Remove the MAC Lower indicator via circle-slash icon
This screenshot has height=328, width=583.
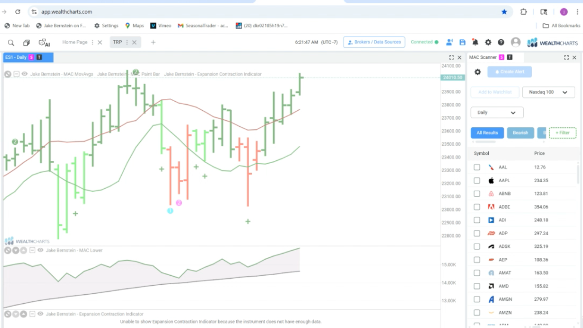tap(8, 251)
